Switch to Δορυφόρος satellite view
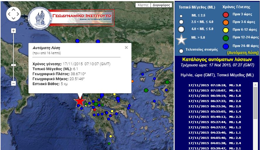Image resolution: width=260 pixels, height=150 pixels. [x=161, y=5]
